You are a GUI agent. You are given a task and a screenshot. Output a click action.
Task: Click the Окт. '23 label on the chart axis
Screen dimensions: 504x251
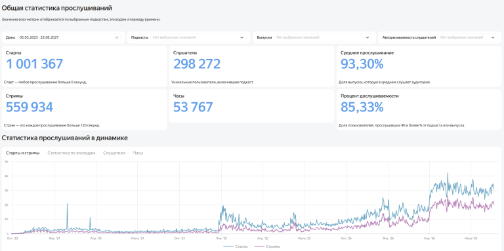coord(13,239)
